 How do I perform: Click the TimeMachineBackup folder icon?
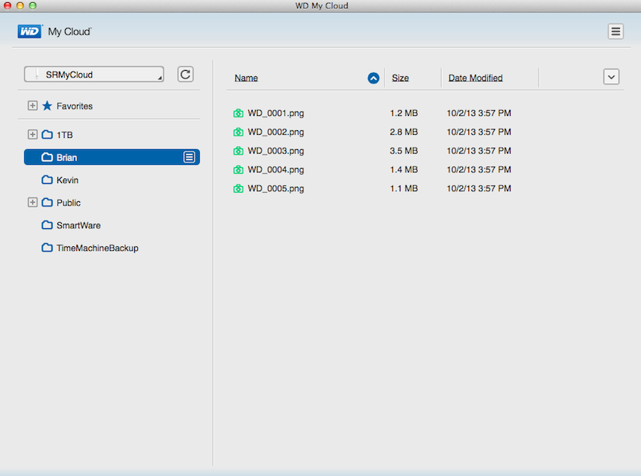(48, 247)
